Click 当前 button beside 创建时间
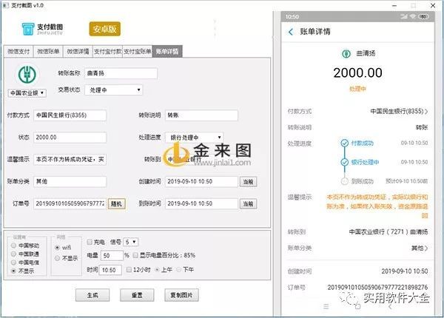This screenshot has width=444, height=318. point(249,182)
